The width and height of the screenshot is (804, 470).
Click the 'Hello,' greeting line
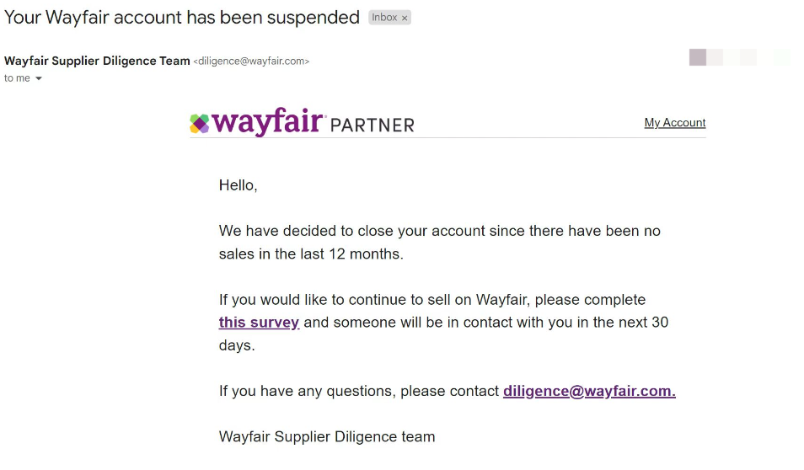[238, 185]
